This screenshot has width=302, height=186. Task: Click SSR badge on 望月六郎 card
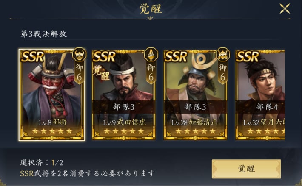pos(248,57)
